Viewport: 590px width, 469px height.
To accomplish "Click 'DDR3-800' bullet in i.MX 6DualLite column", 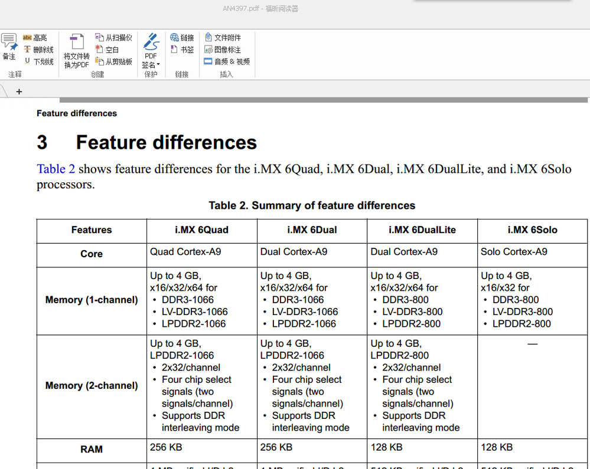I will click(x=405, y=300).
